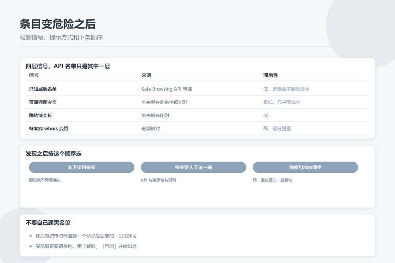Click the 低 cell in 跳转链变长 row
This screenshot has width=395, height=263.
266,115
